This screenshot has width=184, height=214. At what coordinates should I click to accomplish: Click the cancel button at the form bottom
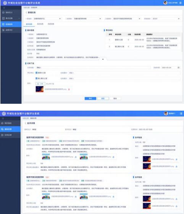pos(115,98)
